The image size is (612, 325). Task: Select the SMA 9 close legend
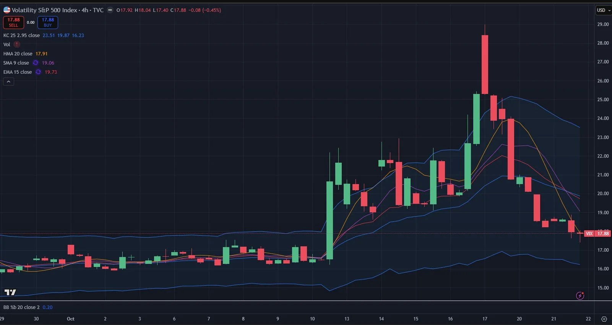[16, 63]
